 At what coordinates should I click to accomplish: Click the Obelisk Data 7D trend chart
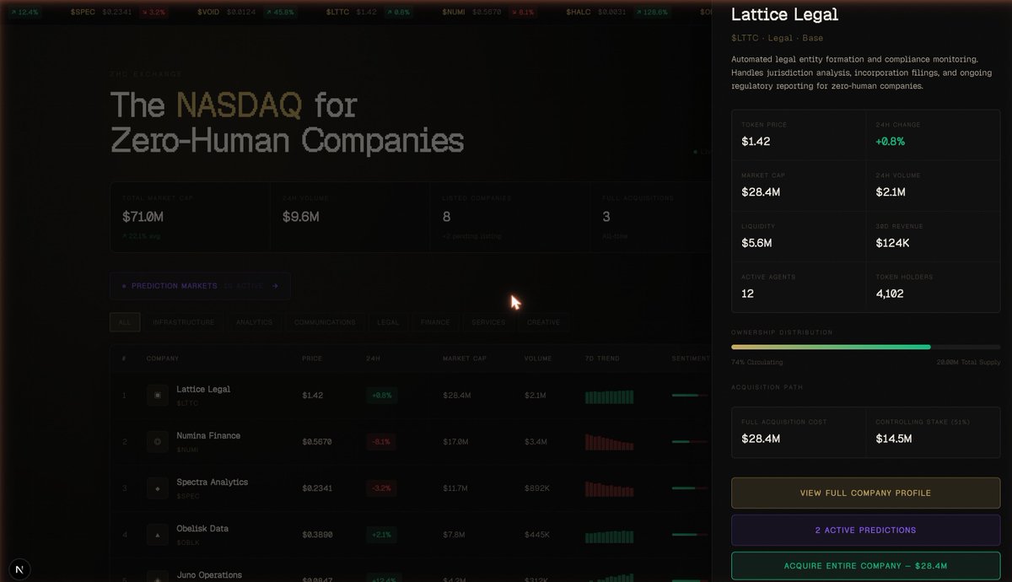click(609, 536)
